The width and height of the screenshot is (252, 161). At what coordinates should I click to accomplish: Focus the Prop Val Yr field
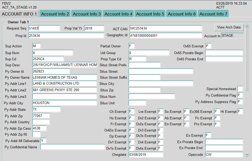pyautogui.click(x=94, y=28)
